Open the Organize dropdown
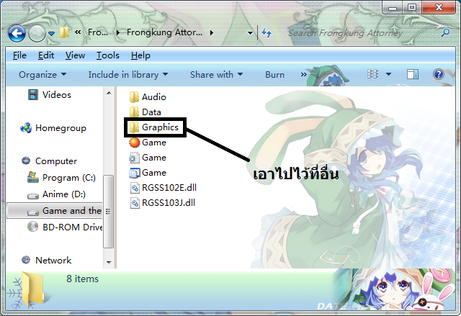 pyautogui.click(x=42, y=75)
